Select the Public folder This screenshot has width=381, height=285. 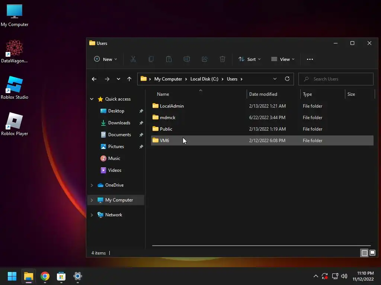click(262, 129)
